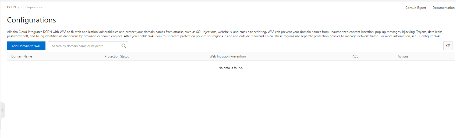
Task: Go to DCDN breadcrumb
Action: point(11,7)
